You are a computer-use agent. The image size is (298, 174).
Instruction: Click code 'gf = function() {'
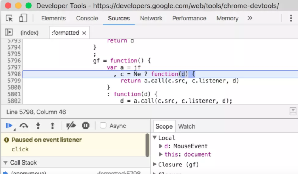click(122, 61)
